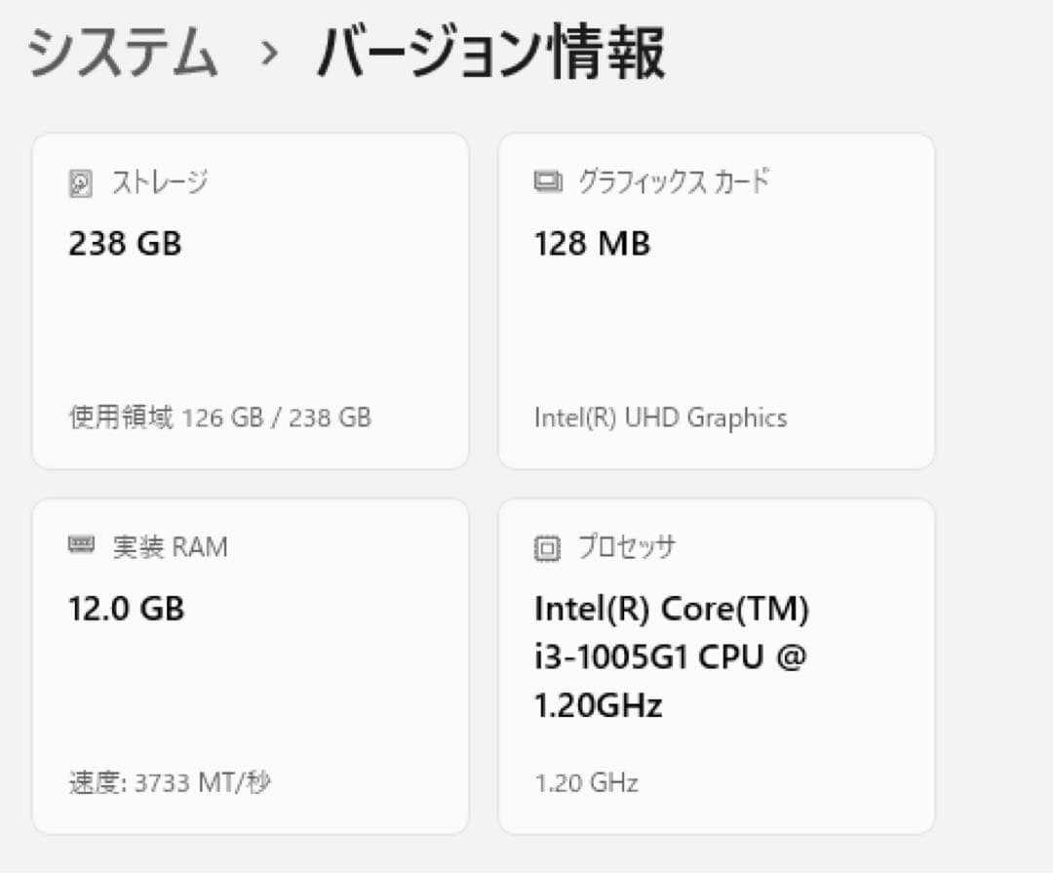1053x874 pixels.
Task: Click the graphics card icon on グラフィックス カード card
Action: tap(548, 180)
